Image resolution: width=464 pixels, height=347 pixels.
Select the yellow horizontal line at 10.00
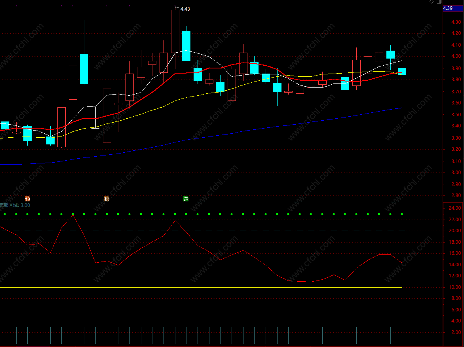pos(201,287)
